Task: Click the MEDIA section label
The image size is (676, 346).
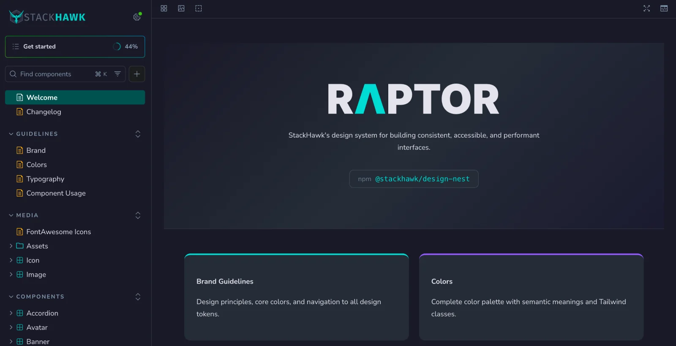Action: pos(27,215)
